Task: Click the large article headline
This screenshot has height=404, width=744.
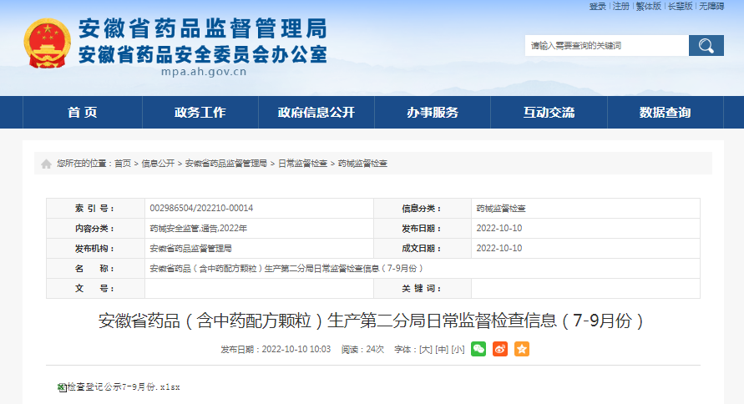Action: (x=371, y=321)
